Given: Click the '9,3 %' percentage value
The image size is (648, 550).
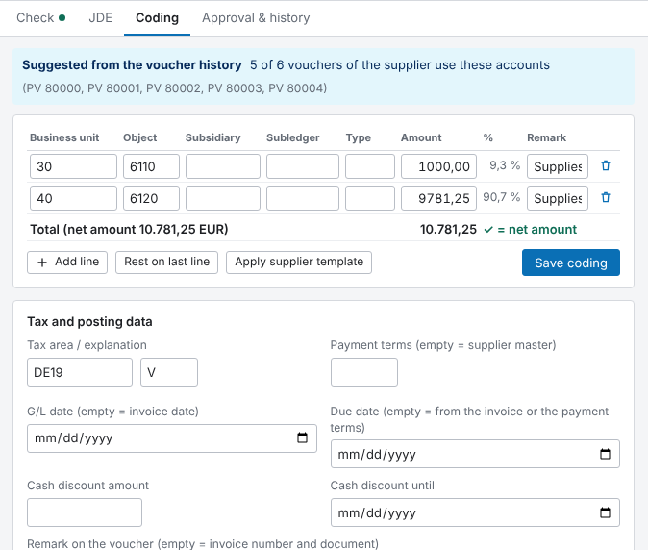Looking at the screenshot, I should (x=505, y=165).
